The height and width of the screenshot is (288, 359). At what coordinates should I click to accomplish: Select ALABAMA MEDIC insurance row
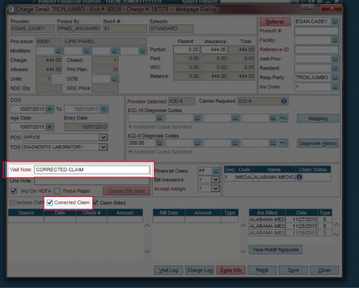(277, 177)
